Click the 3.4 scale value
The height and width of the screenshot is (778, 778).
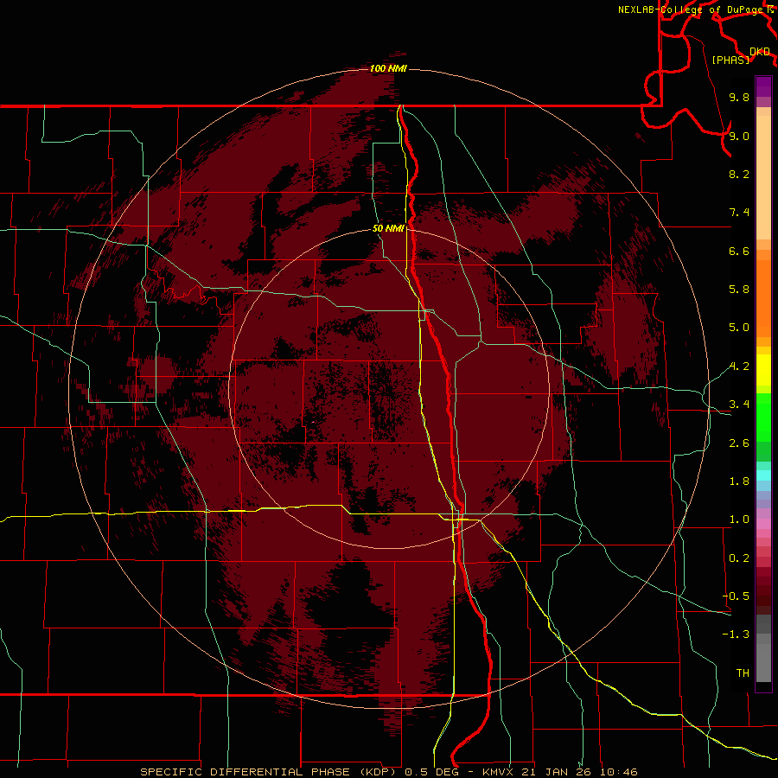pyautogui.click(x=739, y=405)
